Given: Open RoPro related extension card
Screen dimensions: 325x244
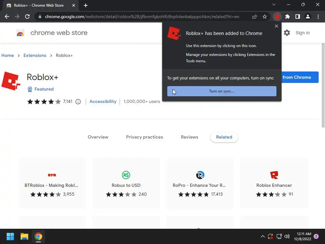Looking at the screenshot, I should [200, 183].
